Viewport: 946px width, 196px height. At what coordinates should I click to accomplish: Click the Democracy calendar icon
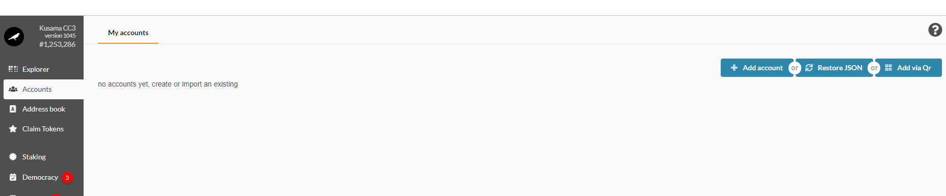tap(13, 177)
